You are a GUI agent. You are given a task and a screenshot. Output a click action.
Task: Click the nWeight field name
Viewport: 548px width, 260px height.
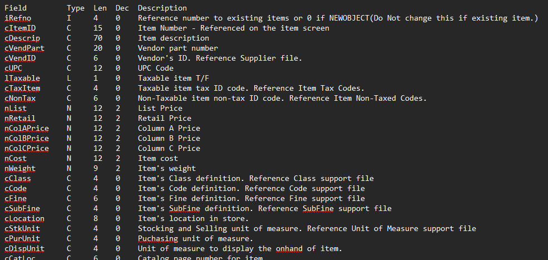(20, 169)
